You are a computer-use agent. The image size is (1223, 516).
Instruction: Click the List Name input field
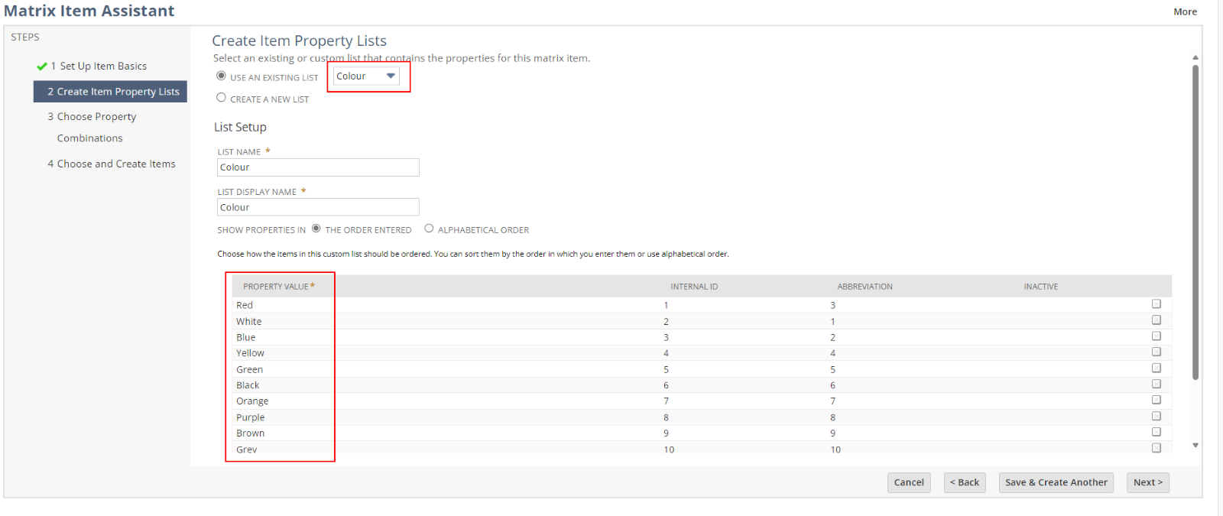(318, 167)
